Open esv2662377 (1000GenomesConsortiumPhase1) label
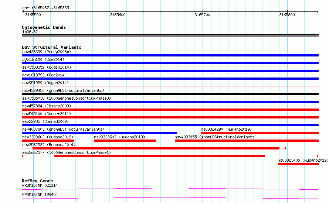Viewport: 329px width, 203px height. [x=67, y=152]
